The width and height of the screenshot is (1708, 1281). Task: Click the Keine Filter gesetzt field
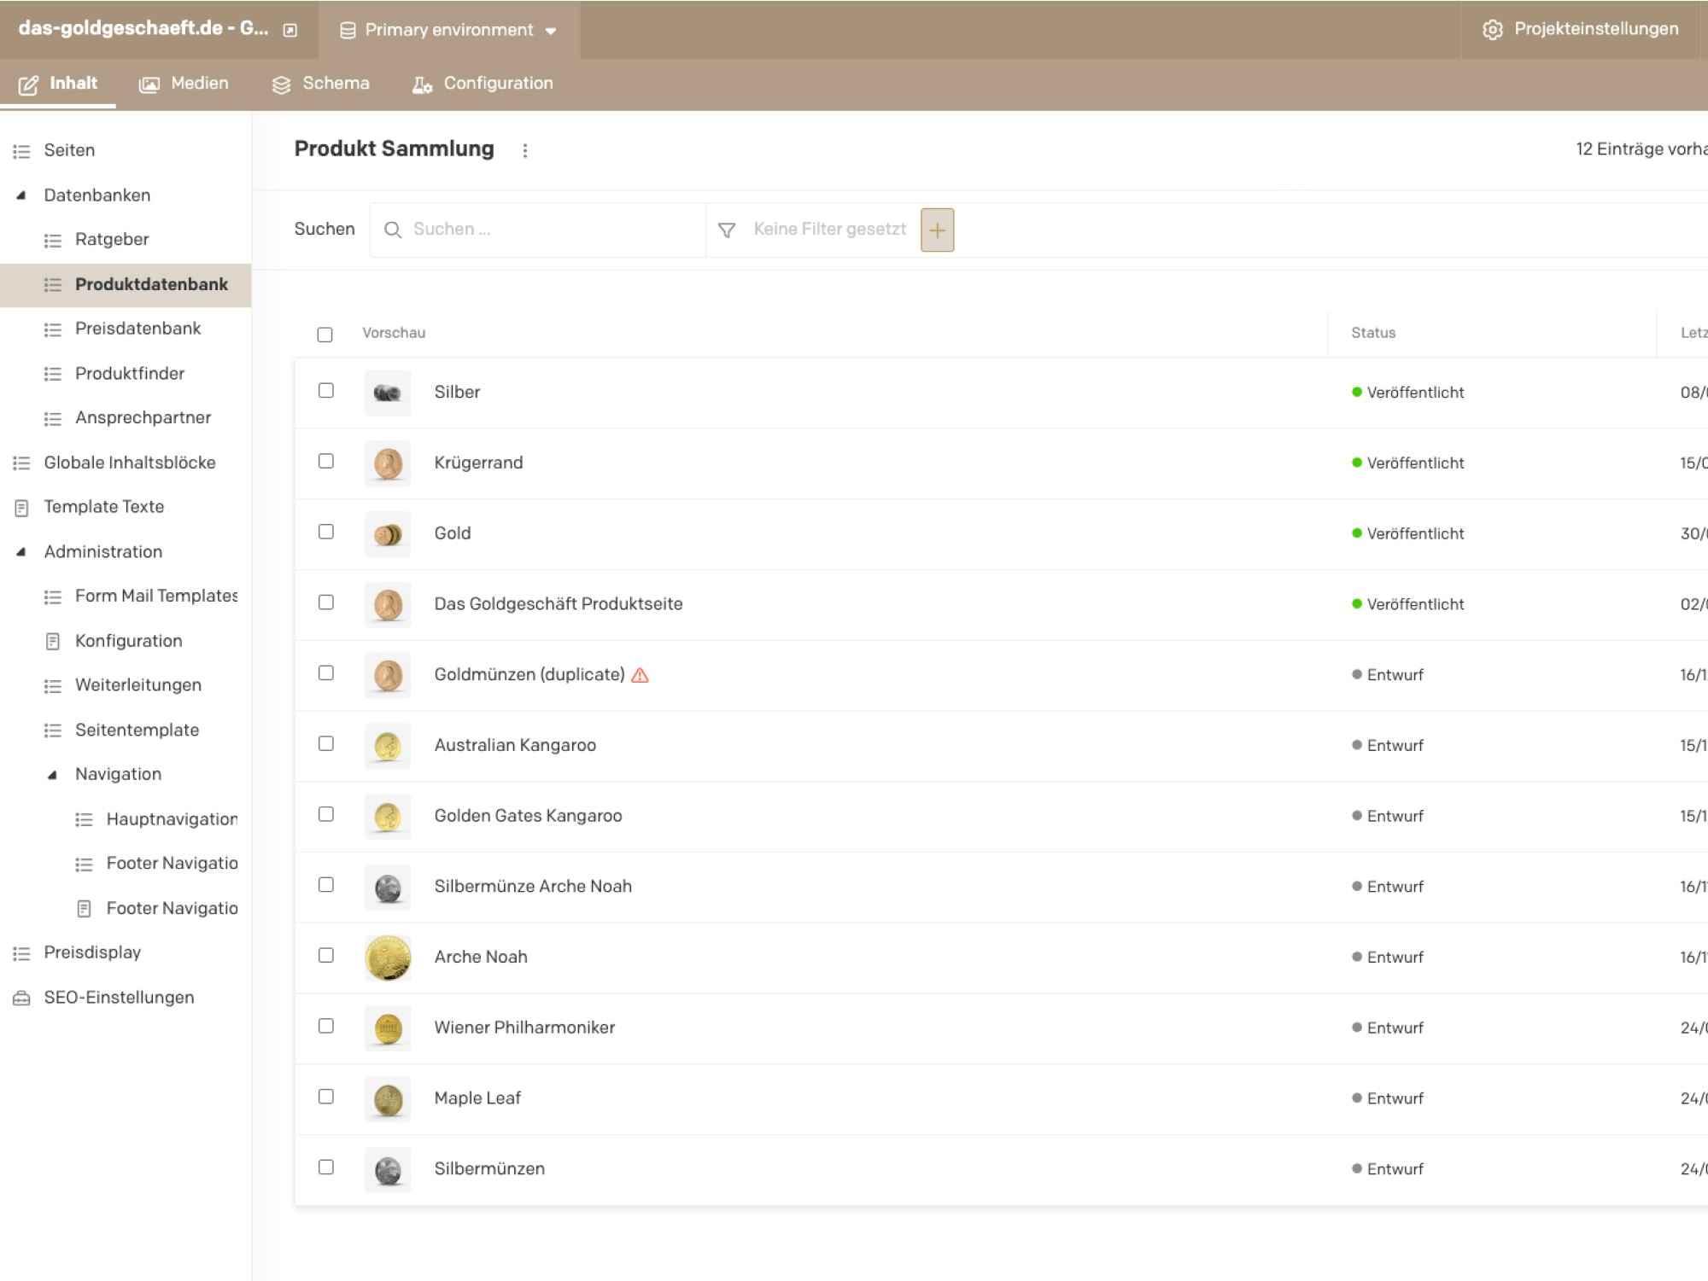coord(829,230)
